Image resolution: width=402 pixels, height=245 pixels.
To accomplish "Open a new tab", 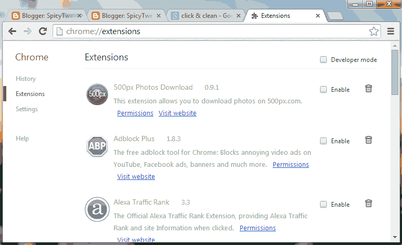I will coord(335,16).
